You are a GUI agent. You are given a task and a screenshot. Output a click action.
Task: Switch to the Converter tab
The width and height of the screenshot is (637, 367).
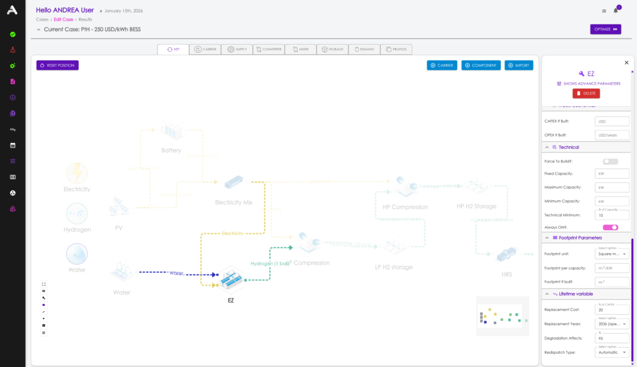coord(269,49)
